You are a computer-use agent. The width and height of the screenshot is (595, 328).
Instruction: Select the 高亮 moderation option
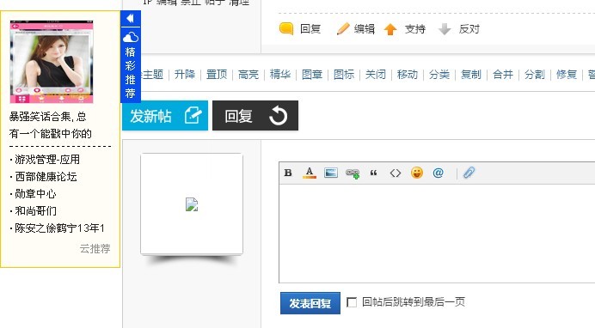tap(248, 74)
